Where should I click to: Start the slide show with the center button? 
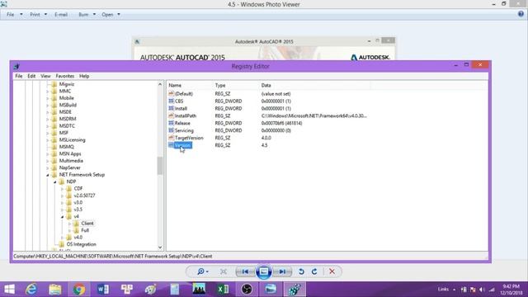tap(264, 271)
